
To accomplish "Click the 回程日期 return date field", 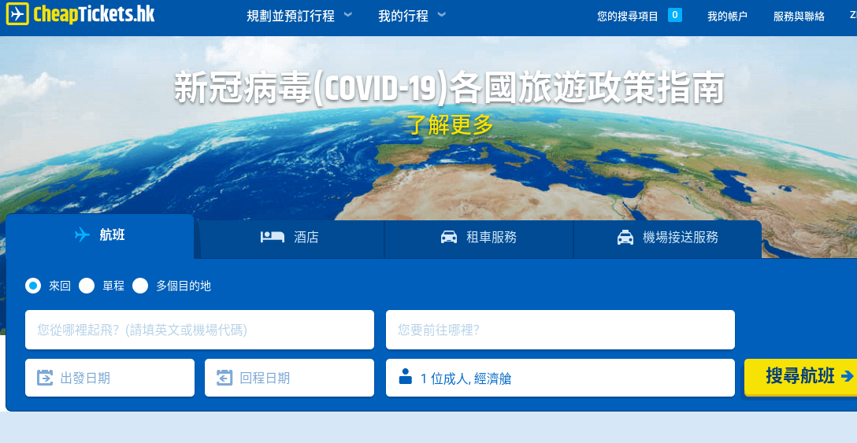I will (290, 378).
